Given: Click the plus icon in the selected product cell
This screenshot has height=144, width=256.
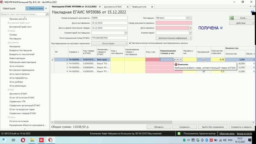Looking at the screenshot, I should click(178, 60).
